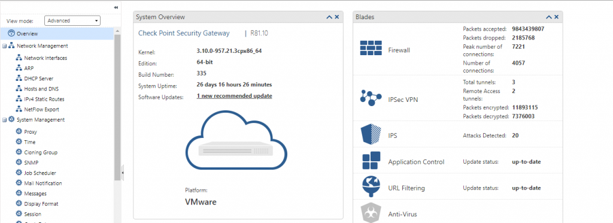Image resolution: width=613 pixels, height=223 pixels.
Task: Click the DHCP Server icon
Action: click(x=19, y=79)
